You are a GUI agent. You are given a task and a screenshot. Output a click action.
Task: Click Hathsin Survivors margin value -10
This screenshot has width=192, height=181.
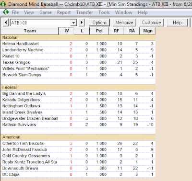(150, 124)
